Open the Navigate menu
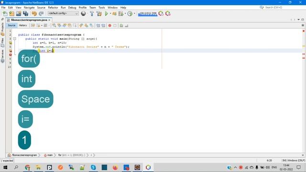Screen dimensions: 306x172 tap(29, 8)
